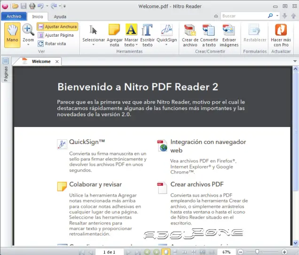Open document tabs list dropdown
This screenshot has width=299, height=255.
[x=295, y=61]
